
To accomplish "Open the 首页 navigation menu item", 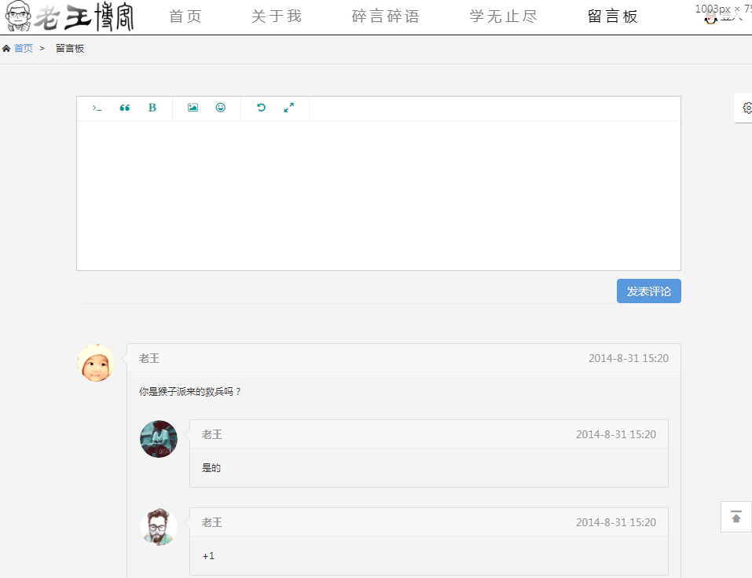I will (185, 16).
